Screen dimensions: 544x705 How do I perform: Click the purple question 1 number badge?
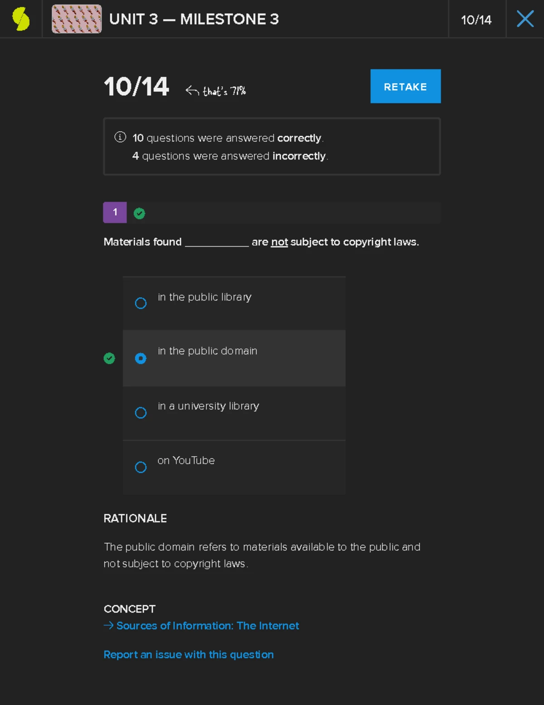(x=115, y=212)
